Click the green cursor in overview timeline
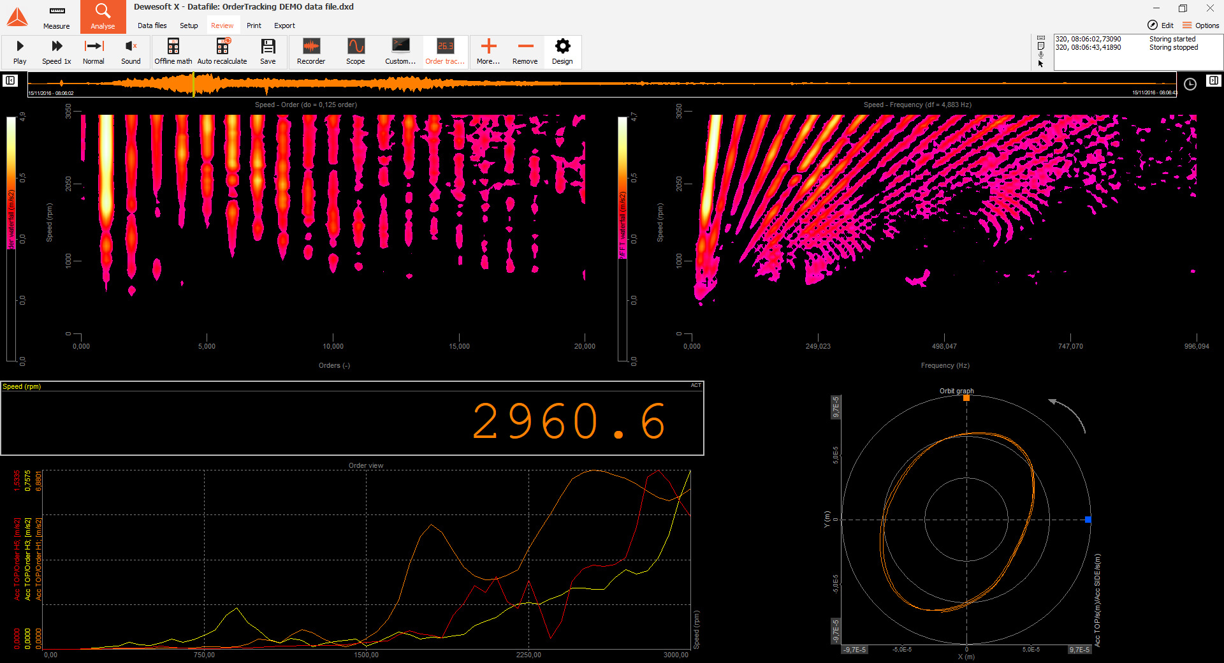Screen dimensions: 1224x663 point(194,84)
